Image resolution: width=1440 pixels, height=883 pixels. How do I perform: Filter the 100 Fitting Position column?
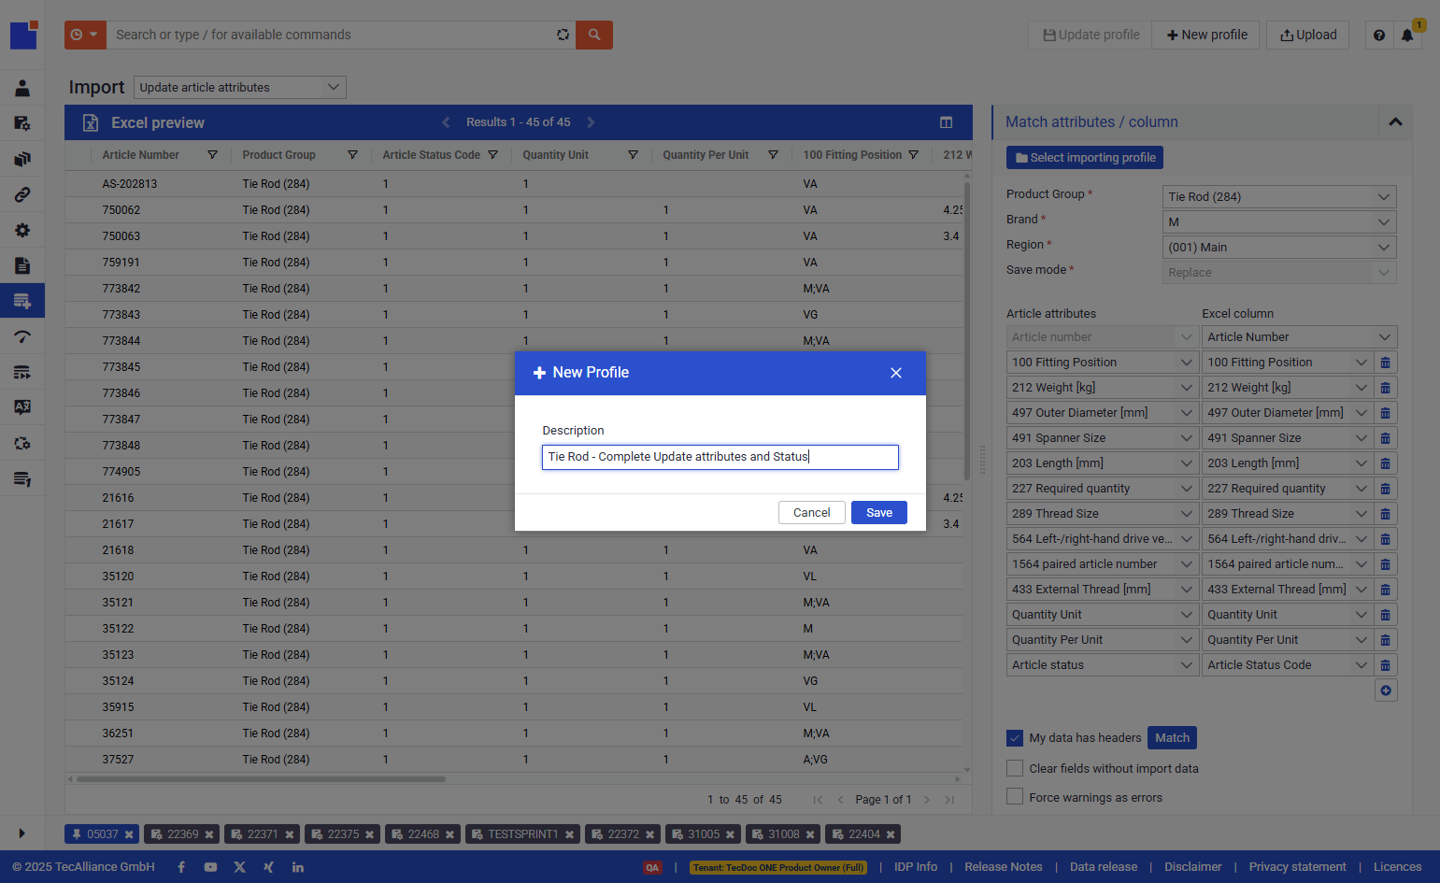click(x=913, y=155)
